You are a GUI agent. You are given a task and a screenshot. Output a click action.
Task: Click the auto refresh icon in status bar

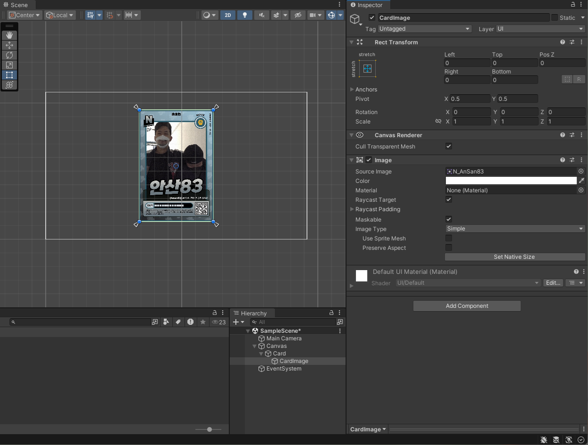coord(568,440)
